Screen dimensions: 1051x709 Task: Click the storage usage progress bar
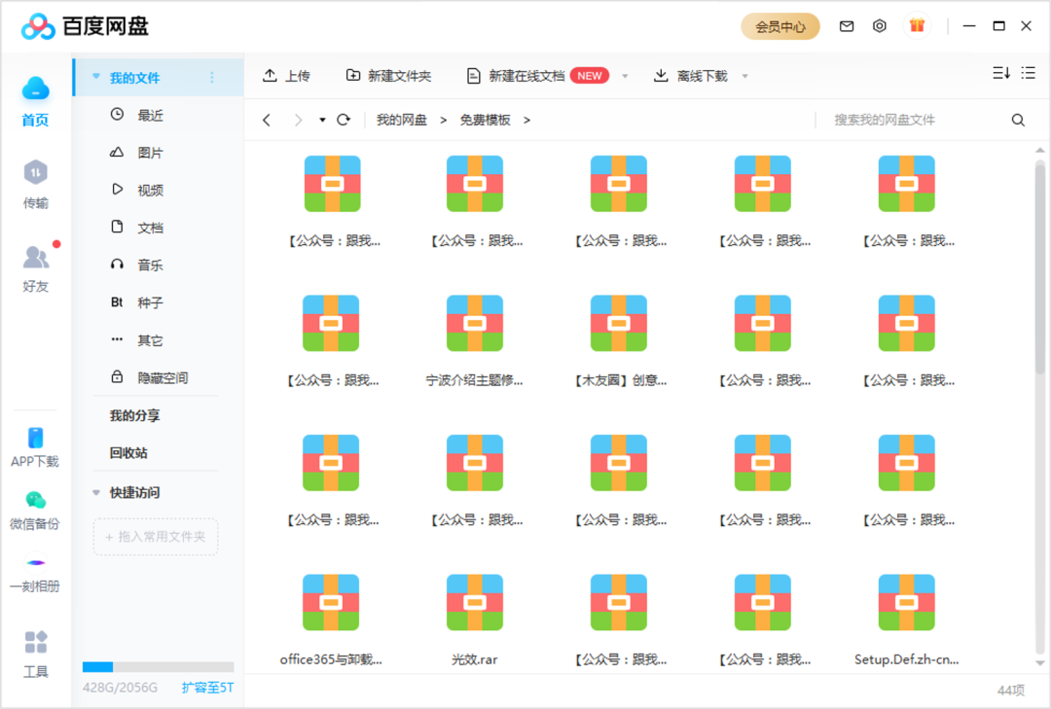pyautogui.click(x=159, y=667)
